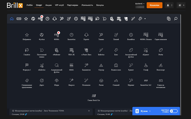Open the Esports category in the grid
Viewport: 191px width, 119px height.
(86, 36)
